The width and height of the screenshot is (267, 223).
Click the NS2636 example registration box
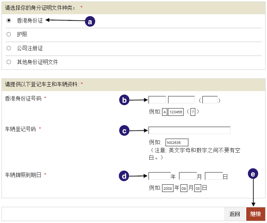pyautogui.click(x=177, y=142)
